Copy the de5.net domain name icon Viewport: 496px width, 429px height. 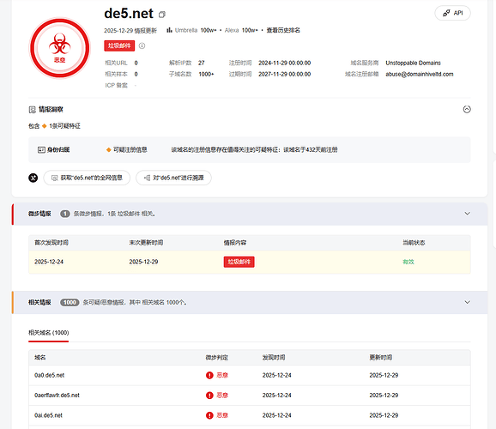[x=162, y=15]
